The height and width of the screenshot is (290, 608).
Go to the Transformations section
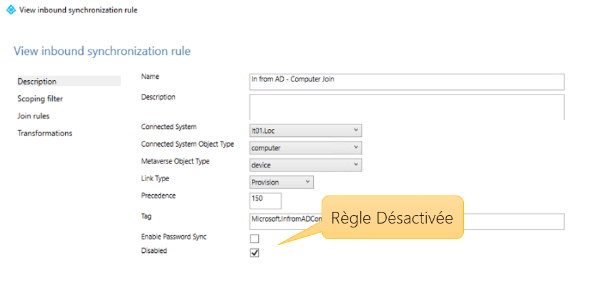tap(45, 134)
